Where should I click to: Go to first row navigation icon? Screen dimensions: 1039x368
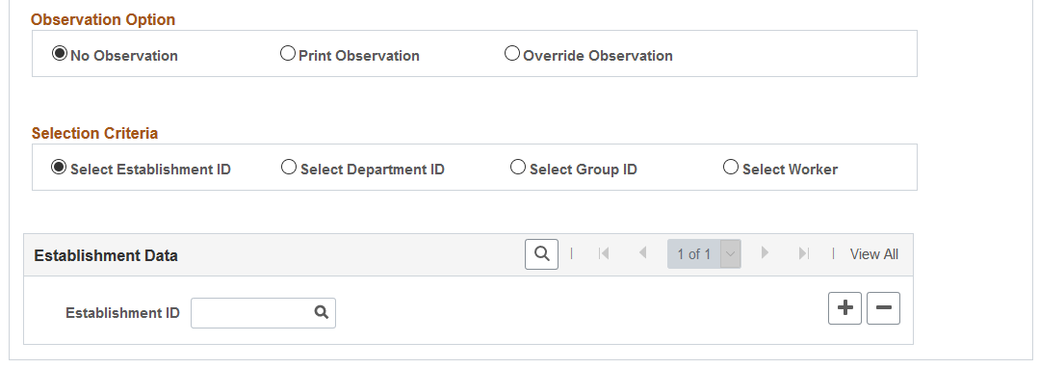(603, 253)
